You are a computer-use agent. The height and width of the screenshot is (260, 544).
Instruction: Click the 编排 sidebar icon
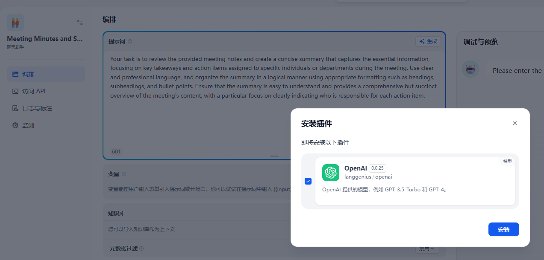pos(15,74)
